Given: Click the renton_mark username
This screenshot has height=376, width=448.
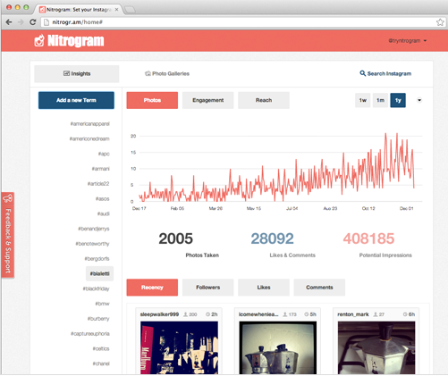Looking at the screenshot, I should tap(353, 314).
